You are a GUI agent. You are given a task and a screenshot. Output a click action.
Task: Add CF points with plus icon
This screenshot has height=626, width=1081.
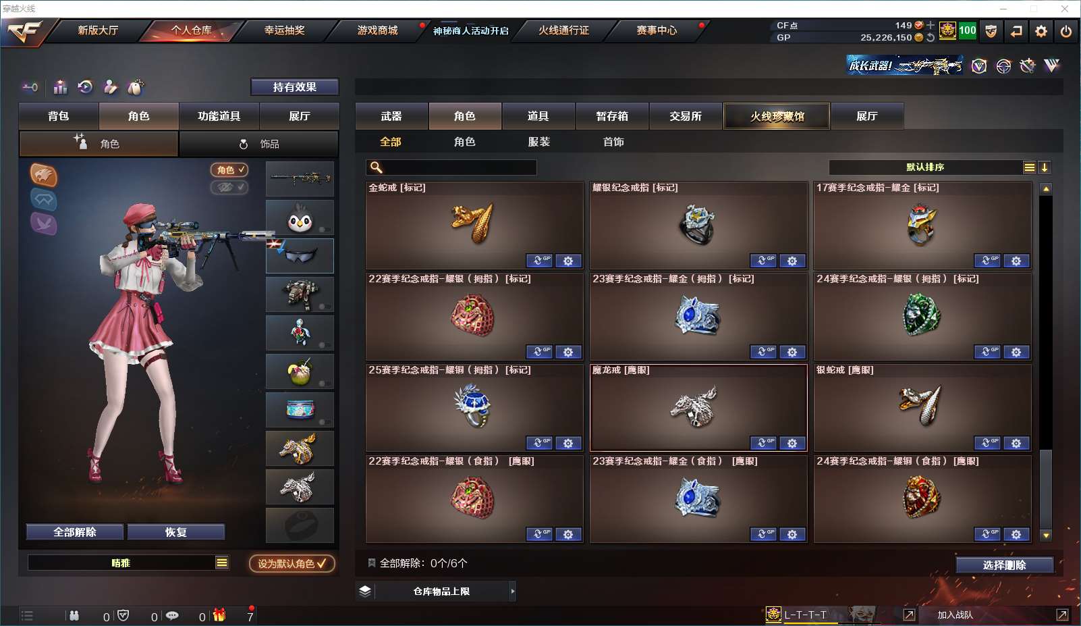(931, 25)
